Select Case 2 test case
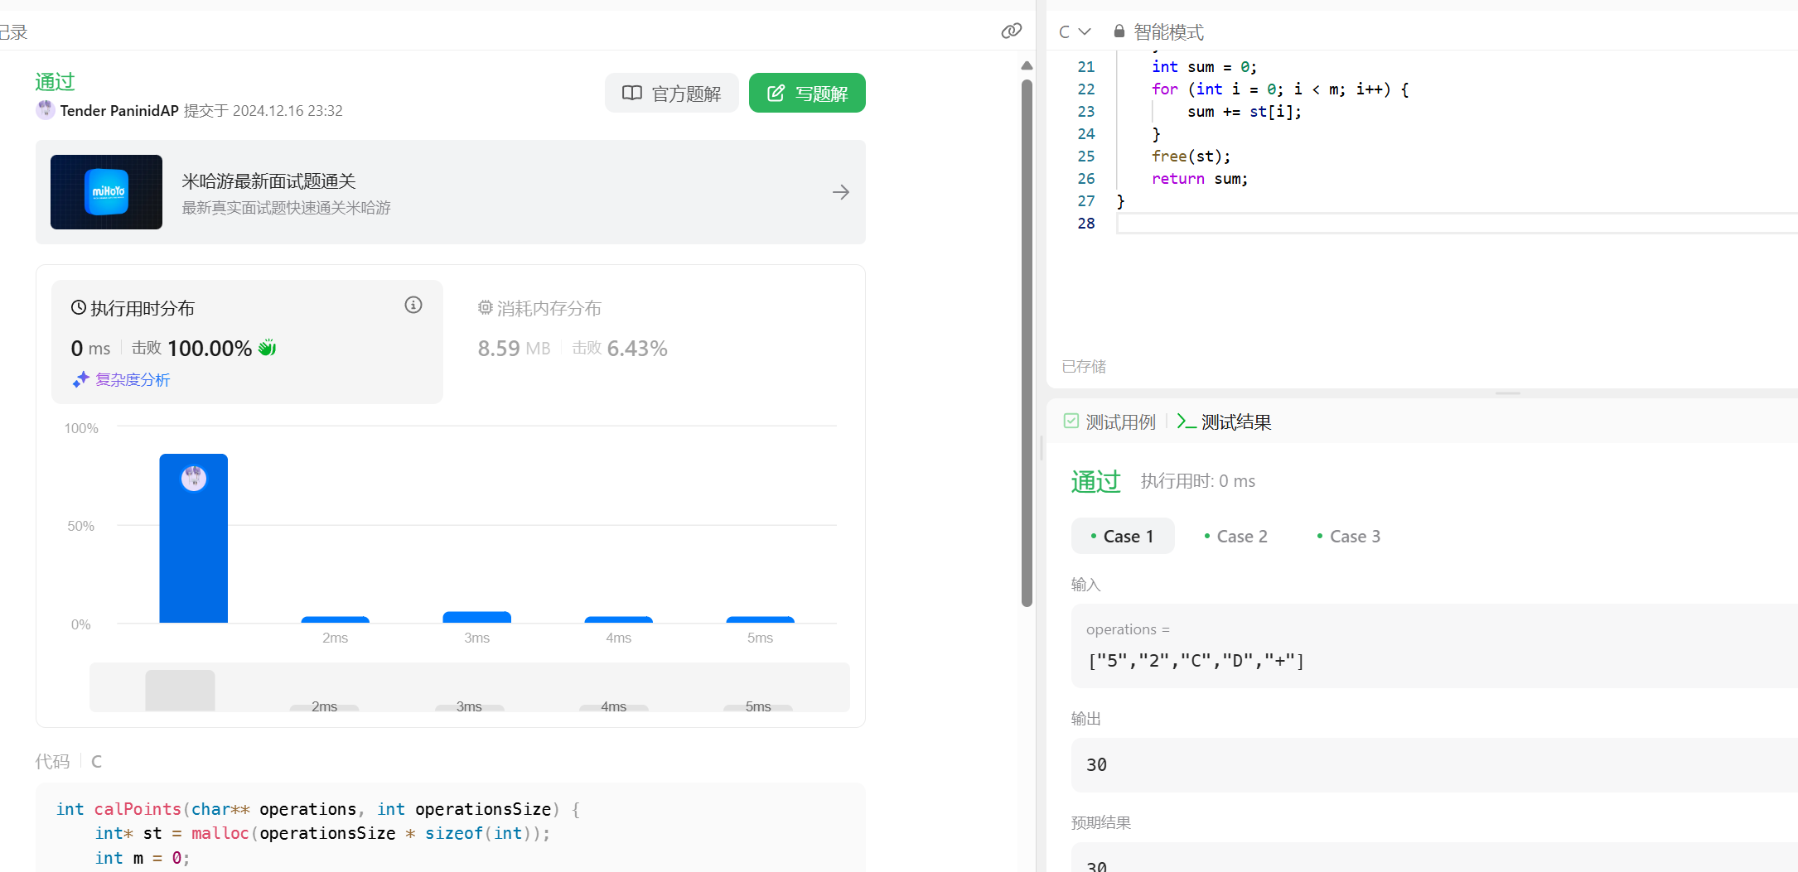 pos(1235,537)
